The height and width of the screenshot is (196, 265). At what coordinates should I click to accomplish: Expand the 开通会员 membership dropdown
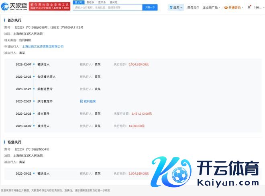[234, 7]
